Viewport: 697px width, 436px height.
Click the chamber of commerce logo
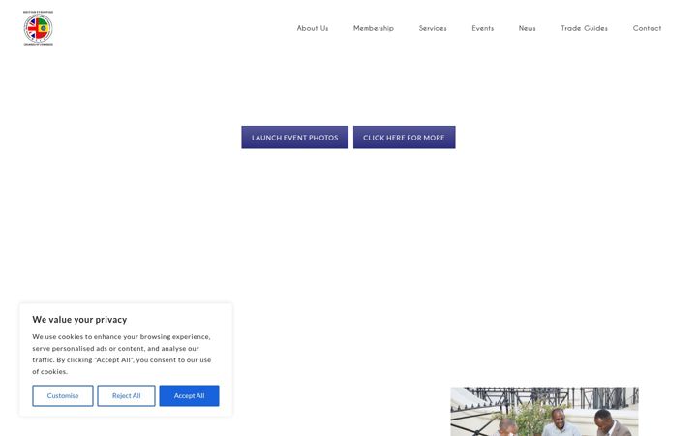coord(38,28)
